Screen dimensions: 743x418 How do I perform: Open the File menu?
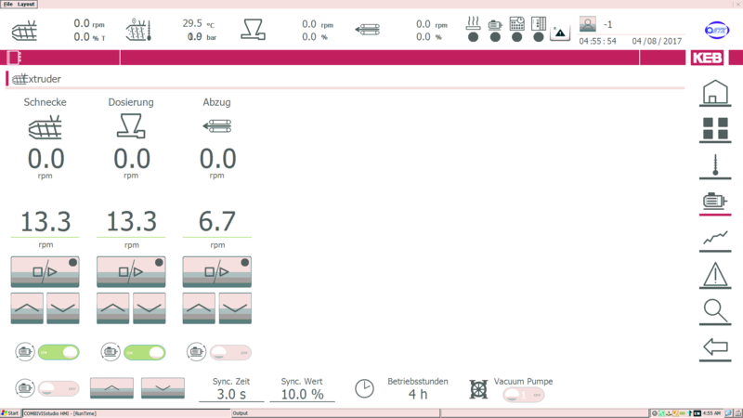(8, 4)
